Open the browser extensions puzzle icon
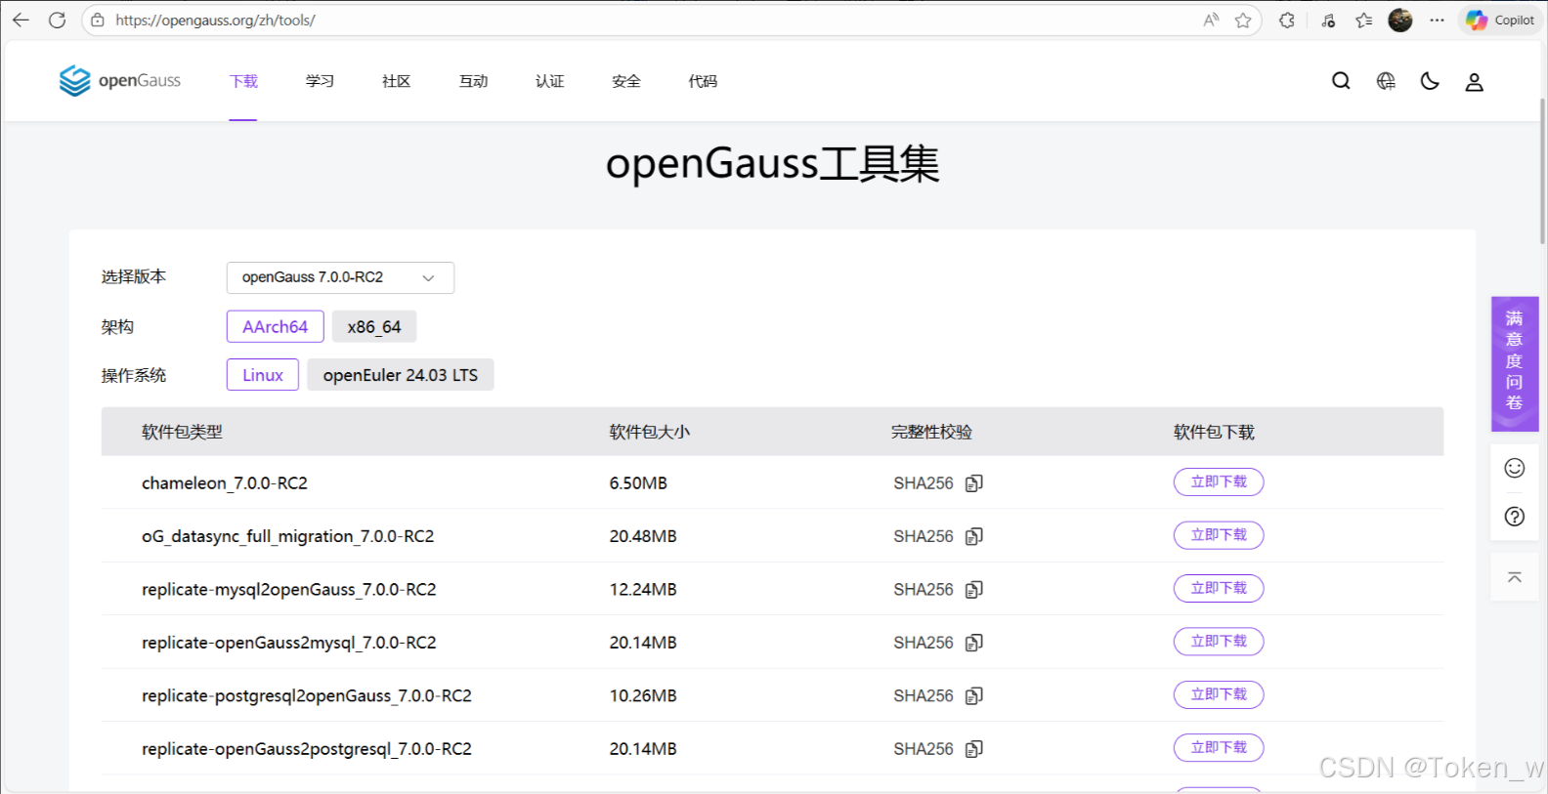The image size is (1548, 794). click(1287, 20)
